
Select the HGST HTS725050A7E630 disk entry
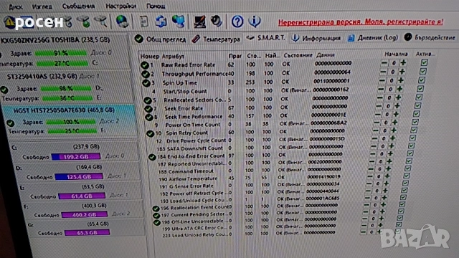(70, 120)
